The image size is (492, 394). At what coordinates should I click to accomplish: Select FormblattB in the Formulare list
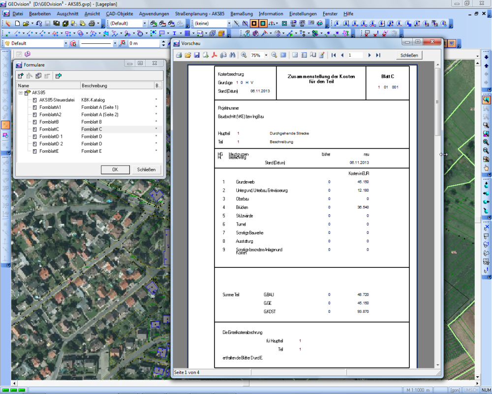click(49, 122)
